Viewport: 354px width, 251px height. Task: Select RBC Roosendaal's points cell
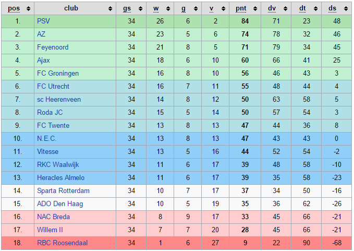[245, 243]
